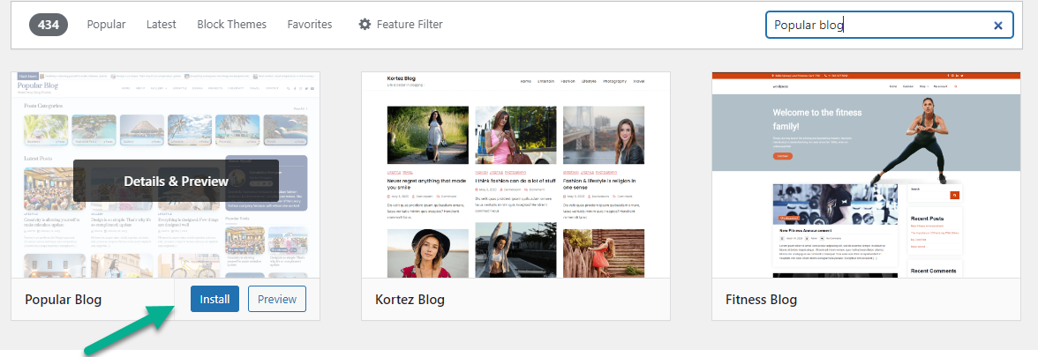Click the 434 theme count badge
Viewport: 1038px width, 357px height.
49,25
